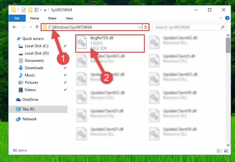The image size is (235, 162).
Task: Click the Explorer folder icon in title bar
Action: click(13, 10)
